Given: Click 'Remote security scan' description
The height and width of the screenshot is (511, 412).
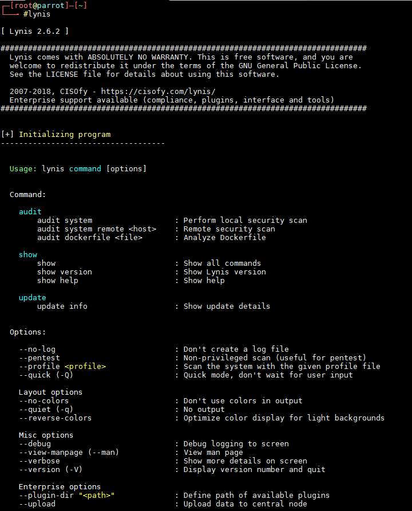Looking at the screenshot, I should 229,229.
